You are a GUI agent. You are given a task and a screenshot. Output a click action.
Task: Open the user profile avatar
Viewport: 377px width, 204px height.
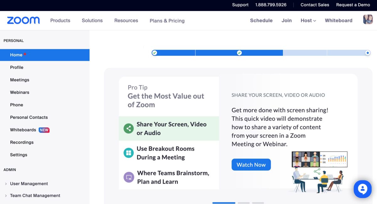pos(368,20)
